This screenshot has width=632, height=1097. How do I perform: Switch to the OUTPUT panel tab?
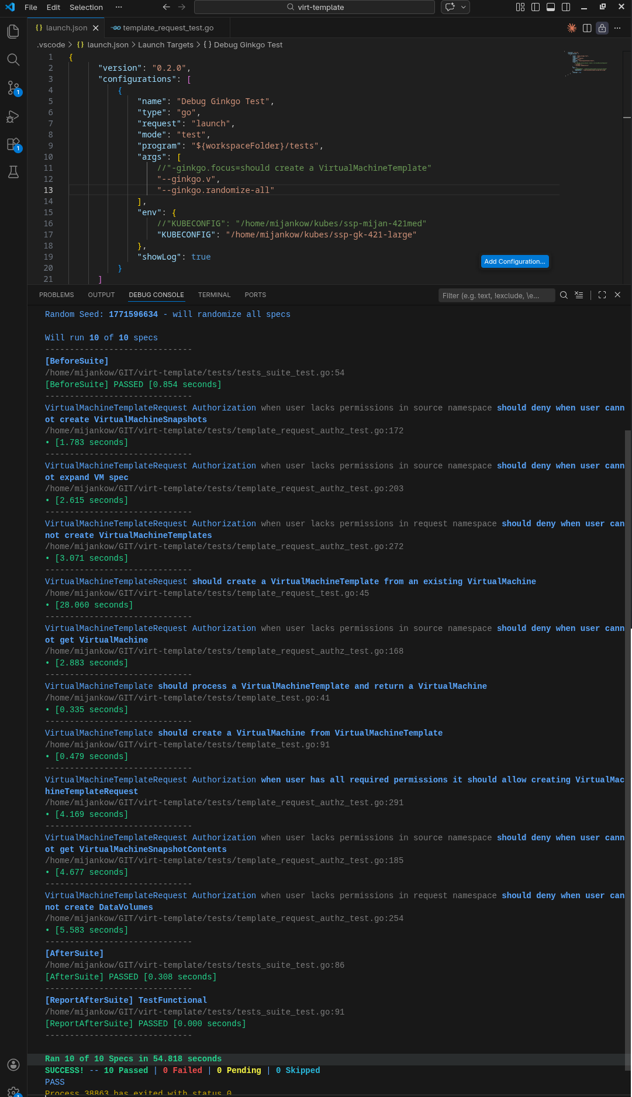pos(101,295)
